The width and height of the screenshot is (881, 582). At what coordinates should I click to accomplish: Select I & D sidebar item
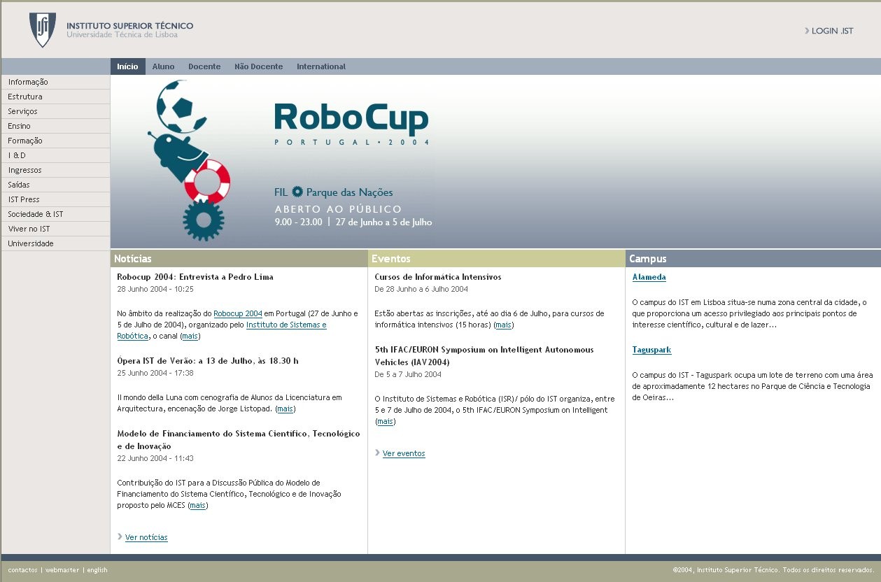[55, 155]
